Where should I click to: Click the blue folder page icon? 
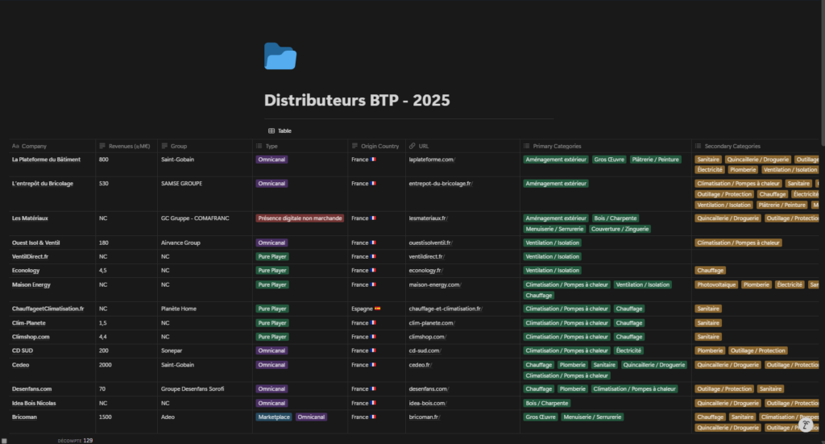coord(280,56)
